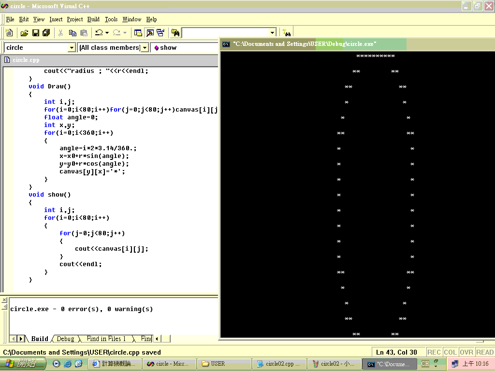The height and width of the screenshot is (371, 495).
Task: Click the USER folder taskbar button
Action: [x=225, y=364]
